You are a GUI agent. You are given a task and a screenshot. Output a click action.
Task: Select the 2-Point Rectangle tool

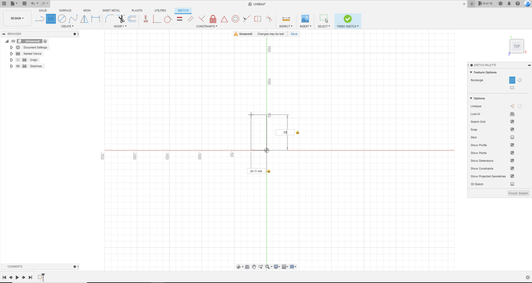click(x=51, y=19)
